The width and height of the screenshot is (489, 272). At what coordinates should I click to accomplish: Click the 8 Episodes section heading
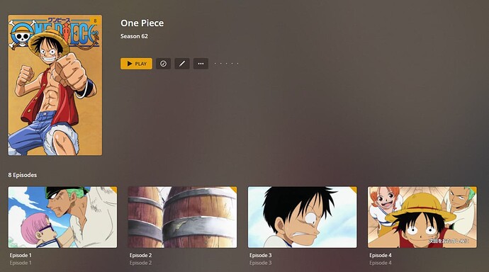point(23,175)
